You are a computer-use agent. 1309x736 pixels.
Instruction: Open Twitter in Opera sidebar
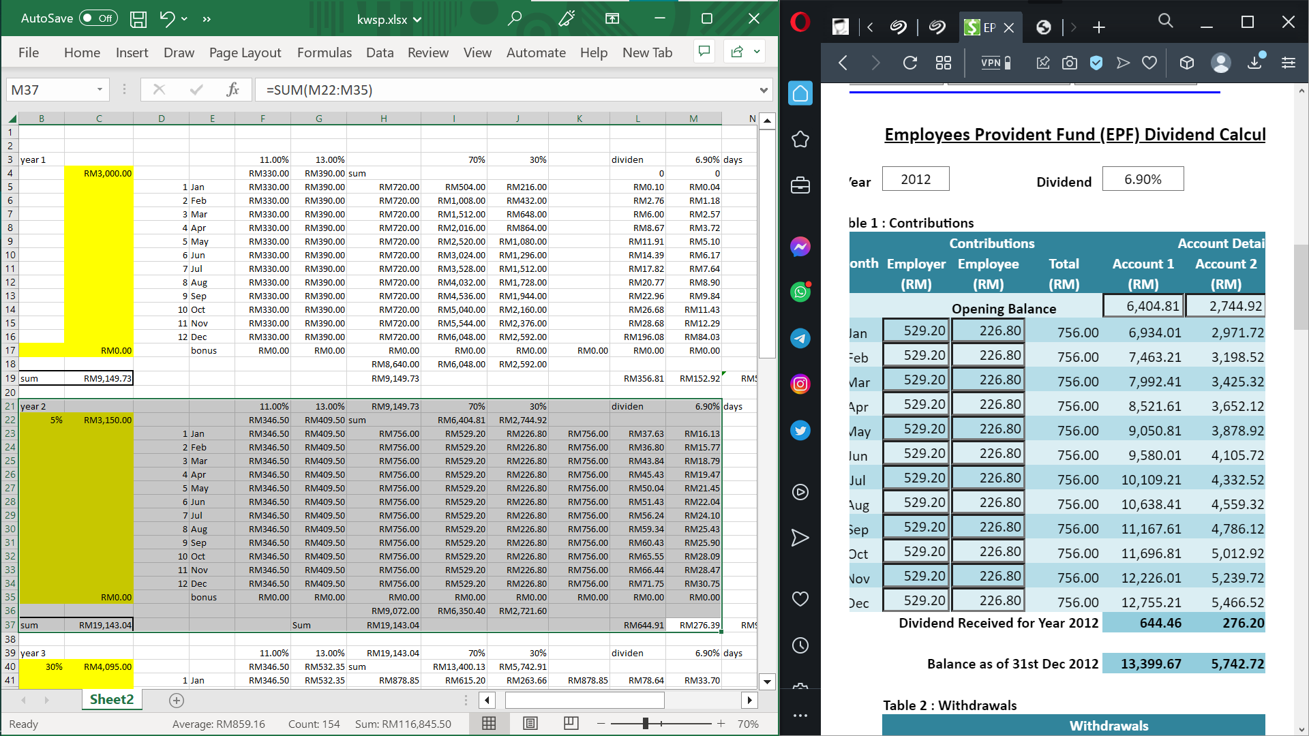click(x=800, y=430)
